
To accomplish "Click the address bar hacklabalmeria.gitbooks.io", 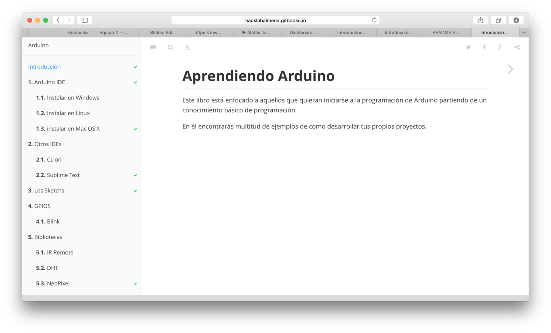I will click(275, 20).
